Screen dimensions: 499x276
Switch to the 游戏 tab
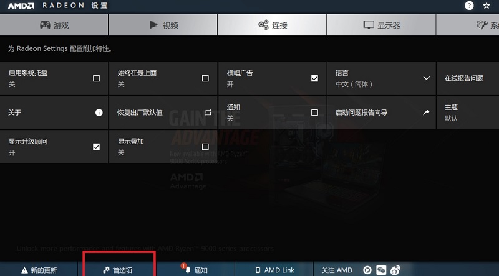(54, 25)
